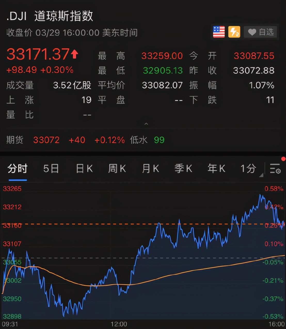Switch to 周K weekly chart
Viewport: 286px width, 329px height.
(x=117, y=169)
